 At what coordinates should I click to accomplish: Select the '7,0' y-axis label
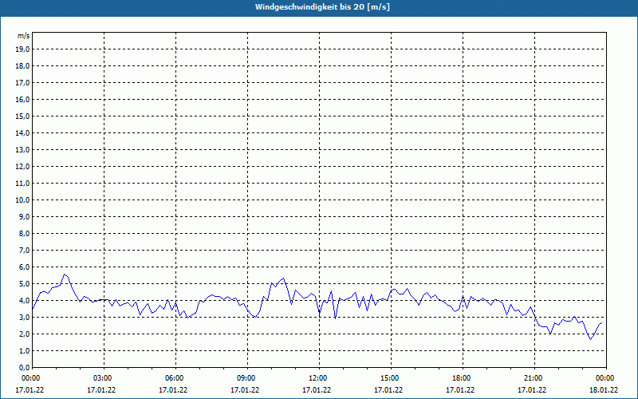pos(24,251)
